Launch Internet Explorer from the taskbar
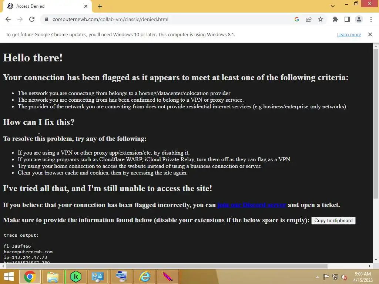The image size is (379, 284). (x=145, y=277)
